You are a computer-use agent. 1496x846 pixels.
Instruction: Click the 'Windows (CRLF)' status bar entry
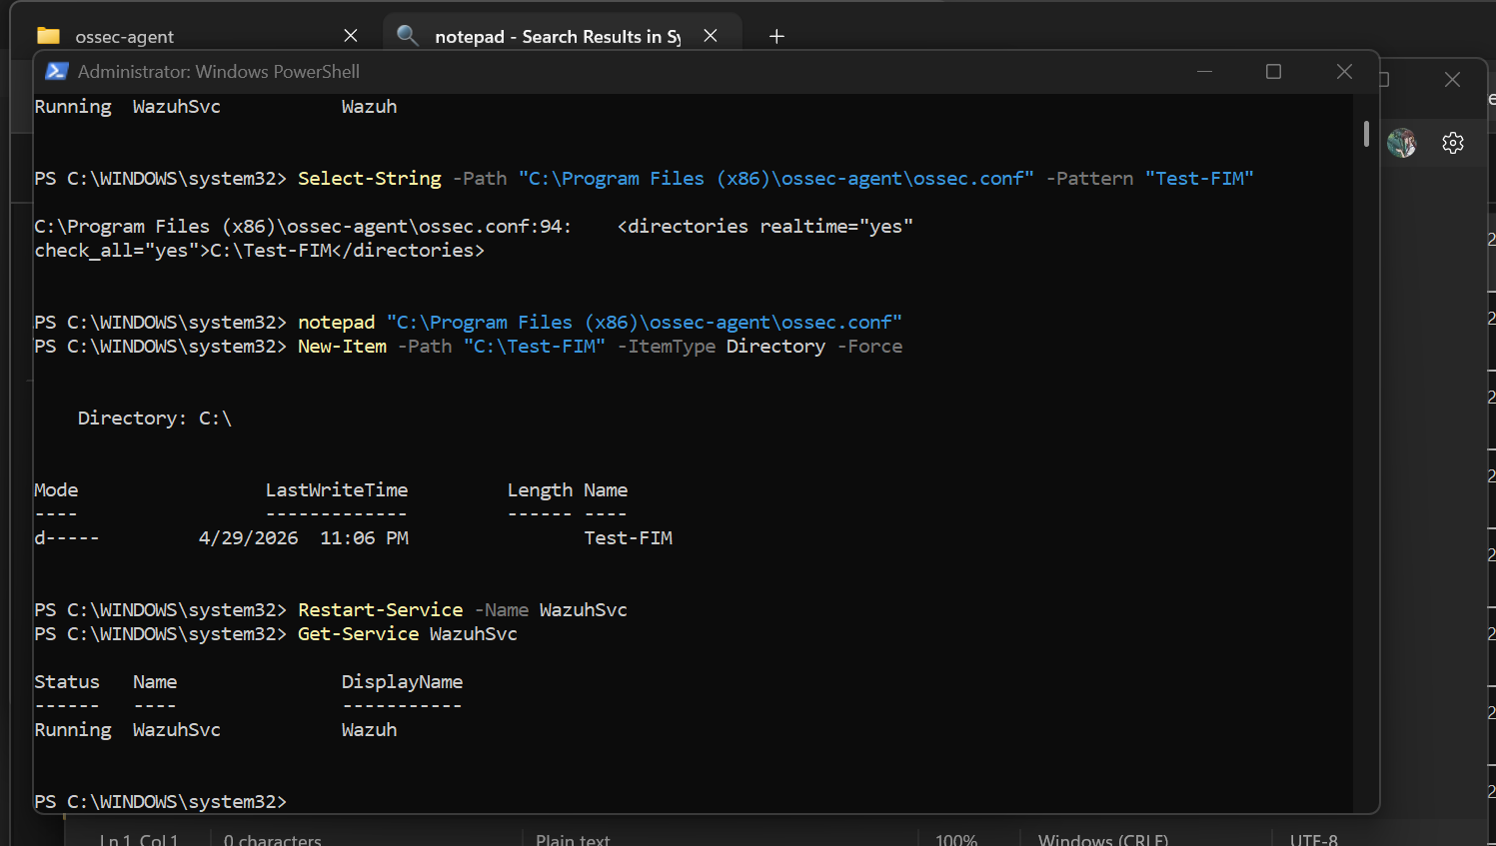pyautogui.click(x=1103, y=840)
